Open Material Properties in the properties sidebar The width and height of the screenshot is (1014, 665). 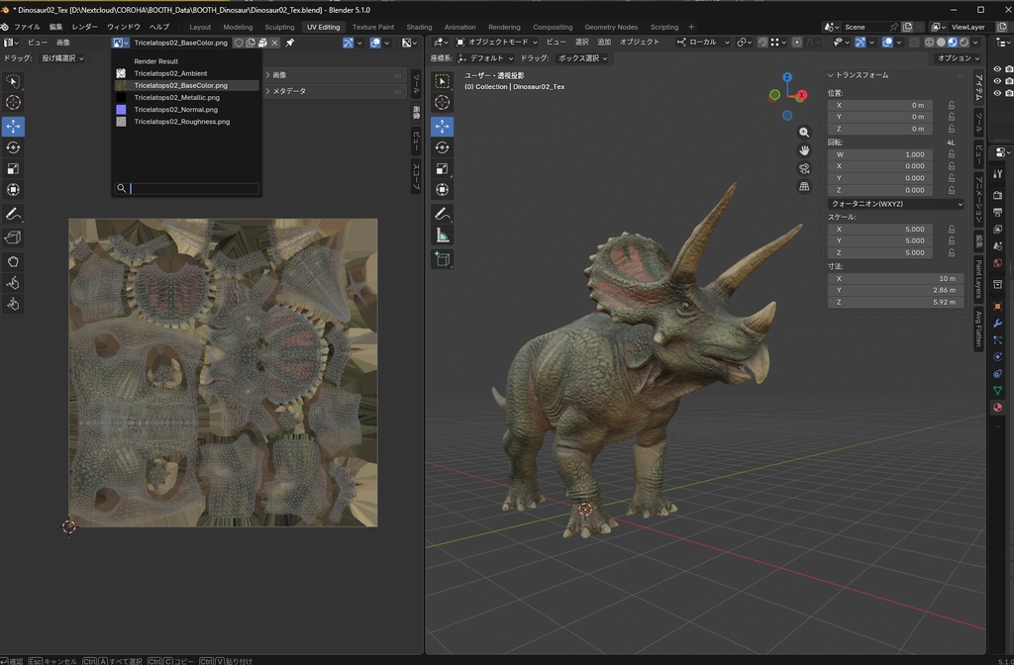click(x=996, y=406)
